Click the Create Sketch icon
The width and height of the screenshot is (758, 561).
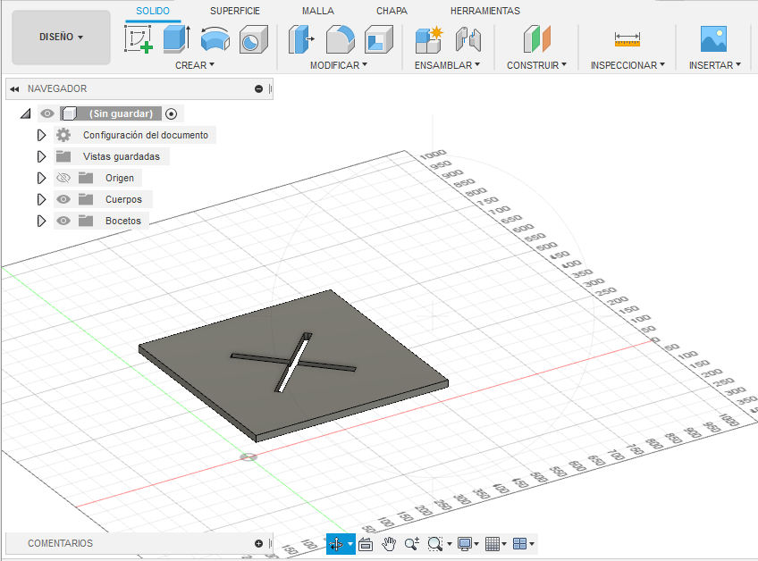click(x=138, y=38)
